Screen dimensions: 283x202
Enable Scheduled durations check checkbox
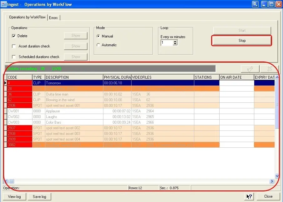(x=14, y=57)
